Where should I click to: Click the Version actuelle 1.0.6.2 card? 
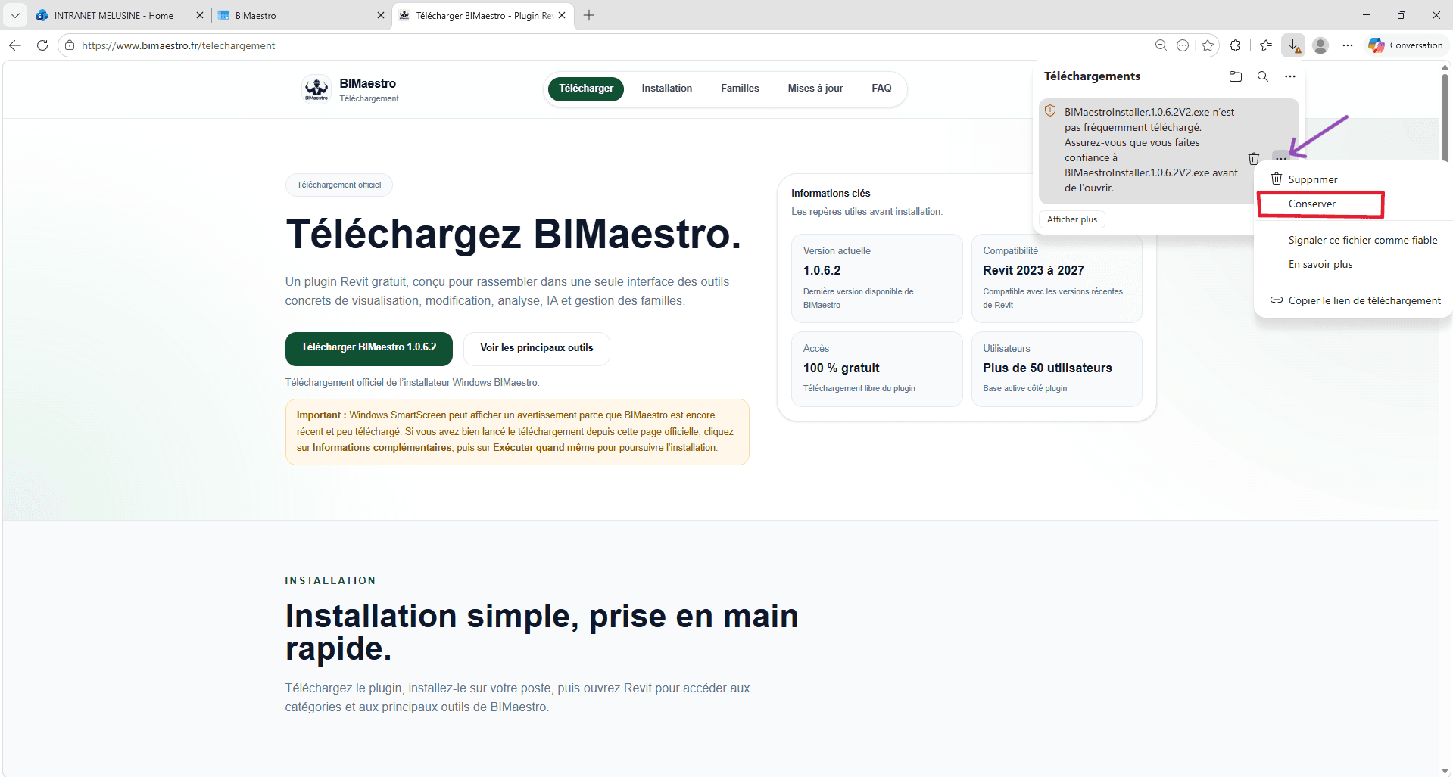877,278
